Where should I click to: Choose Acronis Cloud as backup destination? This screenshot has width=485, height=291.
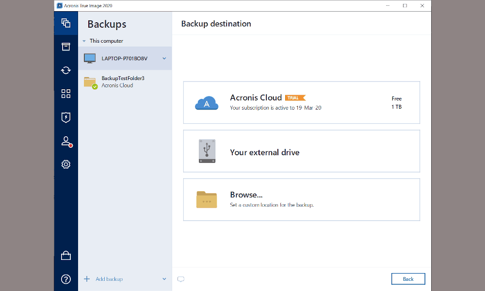(x=301, y=103)
